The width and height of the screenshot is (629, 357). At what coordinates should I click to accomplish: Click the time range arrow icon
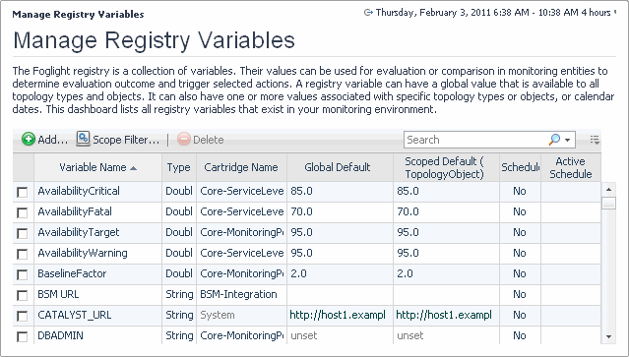(x=367, y=13)
